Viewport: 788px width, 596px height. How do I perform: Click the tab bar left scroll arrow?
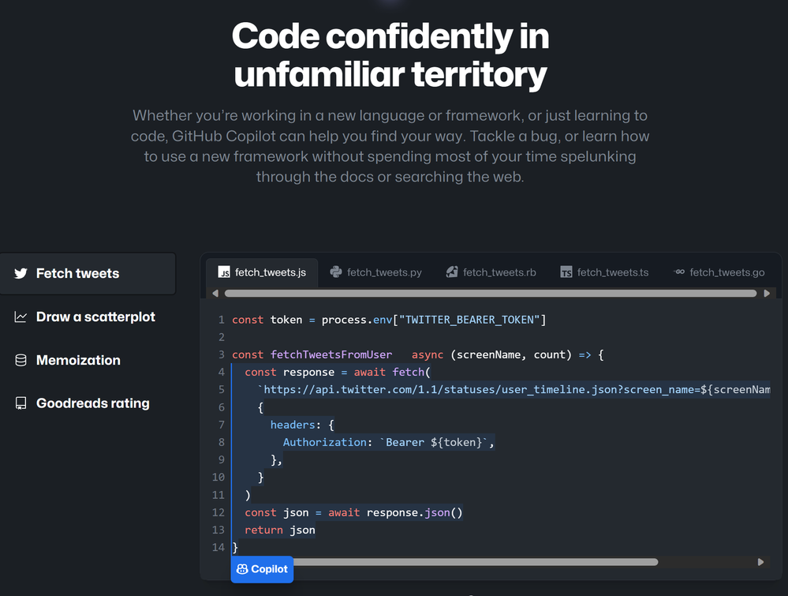215,293
